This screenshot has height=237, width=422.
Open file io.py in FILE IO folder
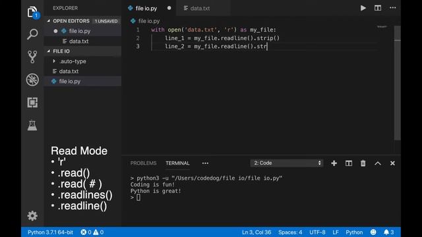(82, 81)
